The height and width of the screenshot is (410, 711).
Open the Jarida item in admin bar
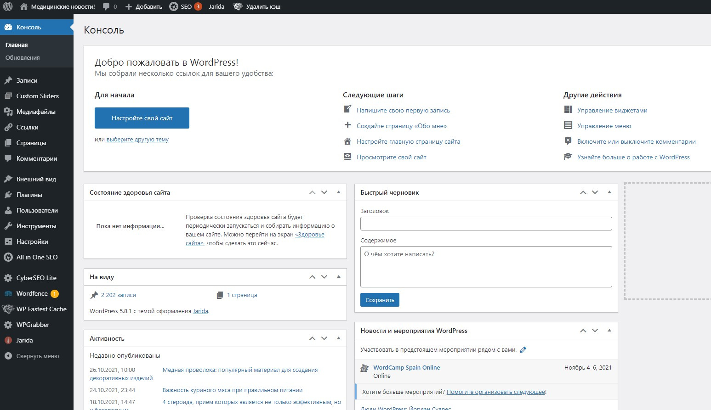click(216, 6)
